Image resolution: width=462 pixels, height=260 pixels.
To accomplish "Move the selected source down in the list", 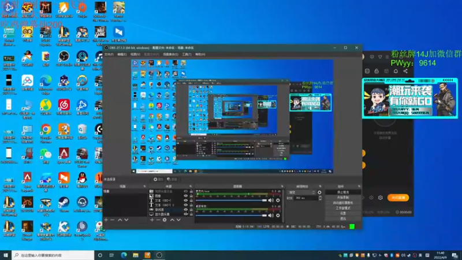I will 178,220.
